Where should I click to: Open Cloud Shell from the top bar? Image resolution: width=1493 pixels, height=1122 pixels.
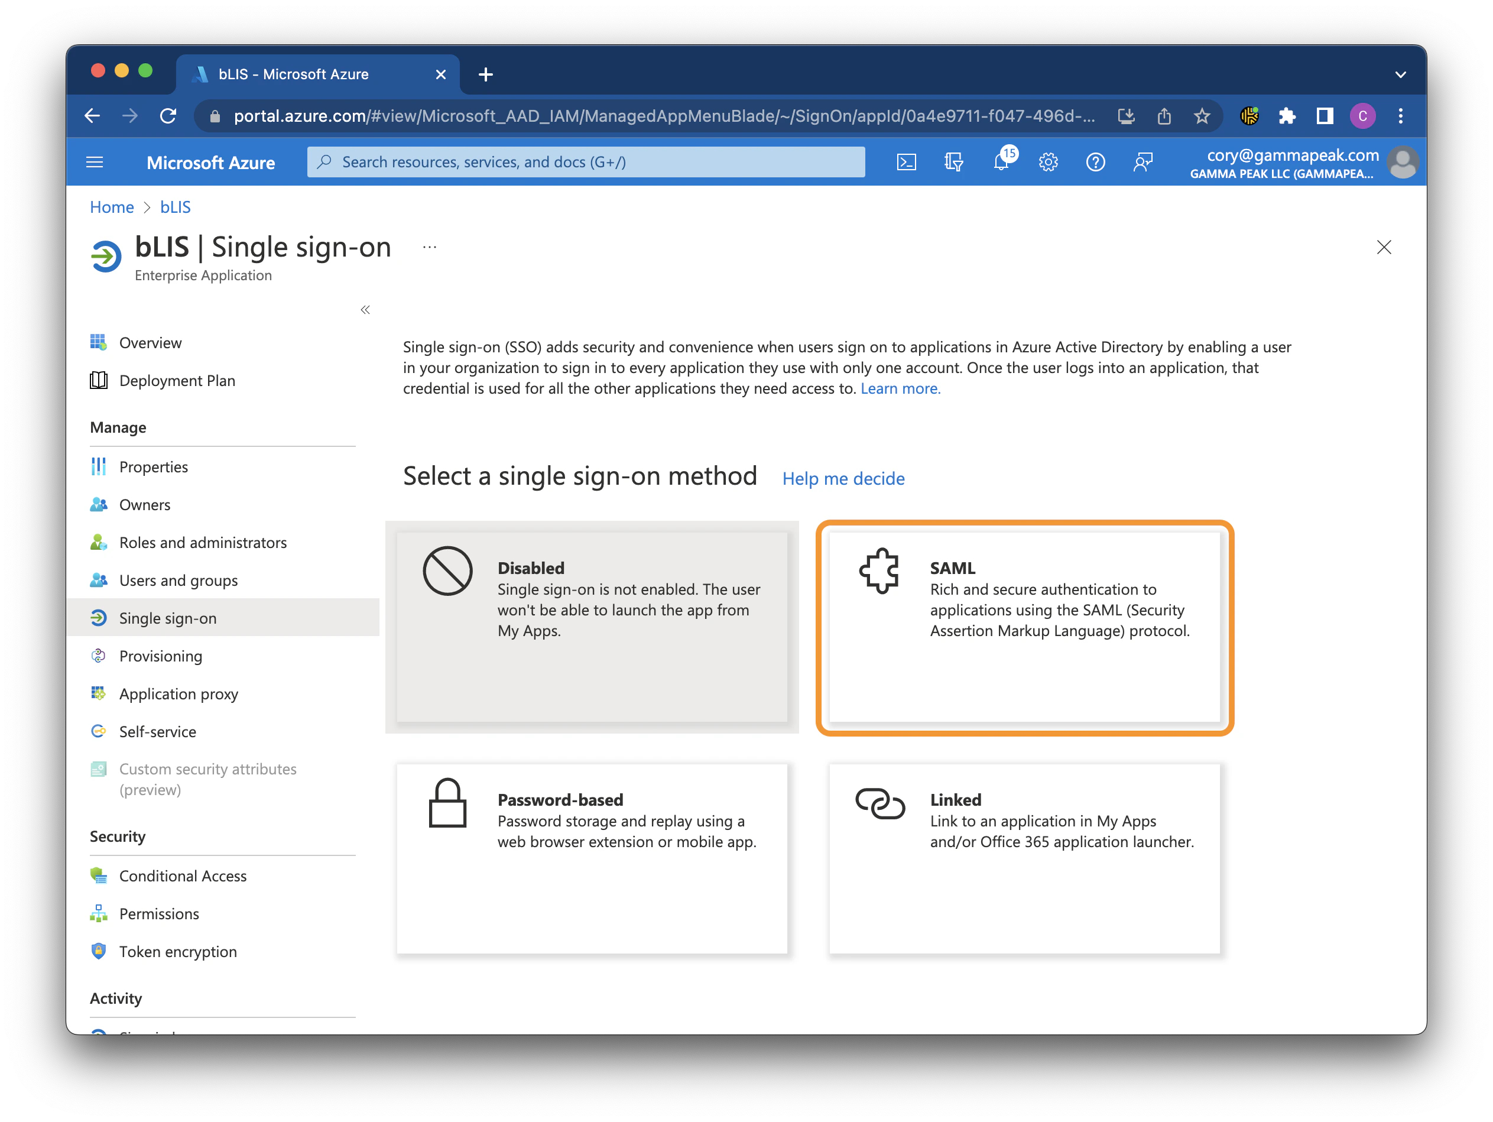(x=907, y=161)
